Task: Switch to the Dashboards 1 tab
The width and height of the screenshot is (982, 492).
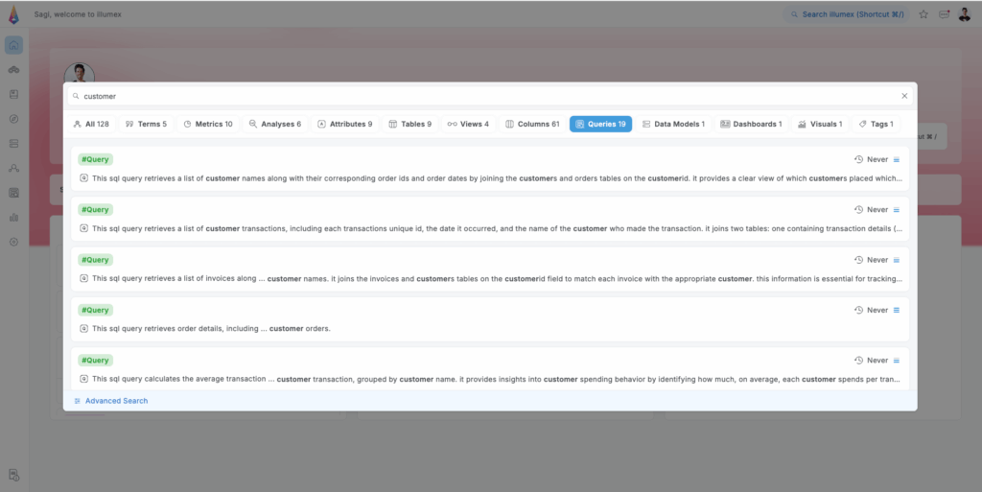Action: tap(751, 124)
